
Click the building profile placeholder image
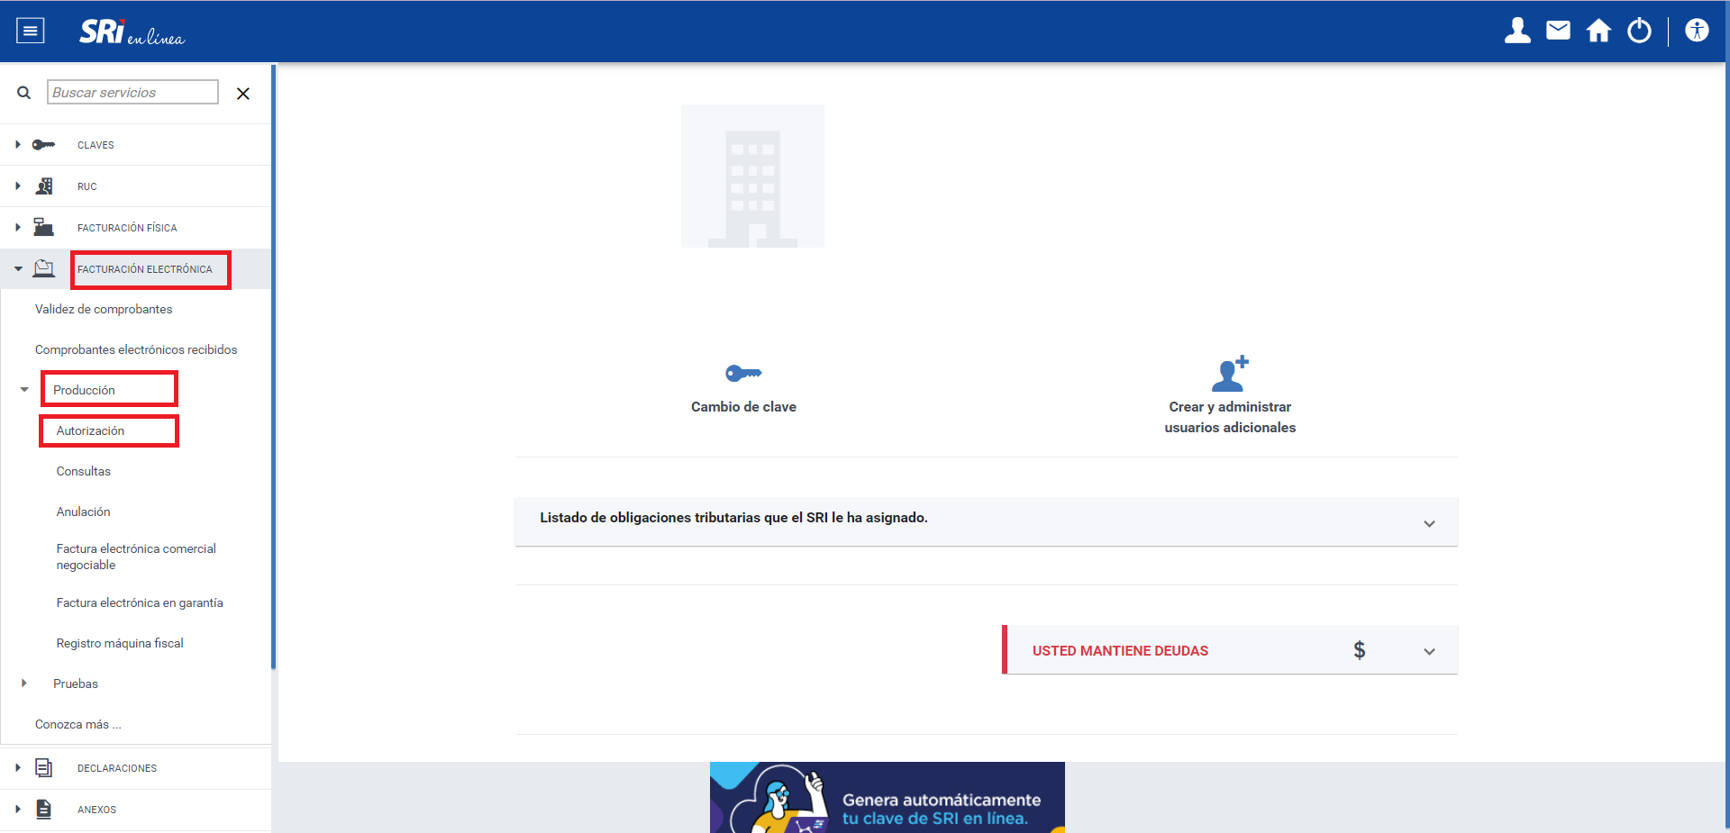(752, 176)
